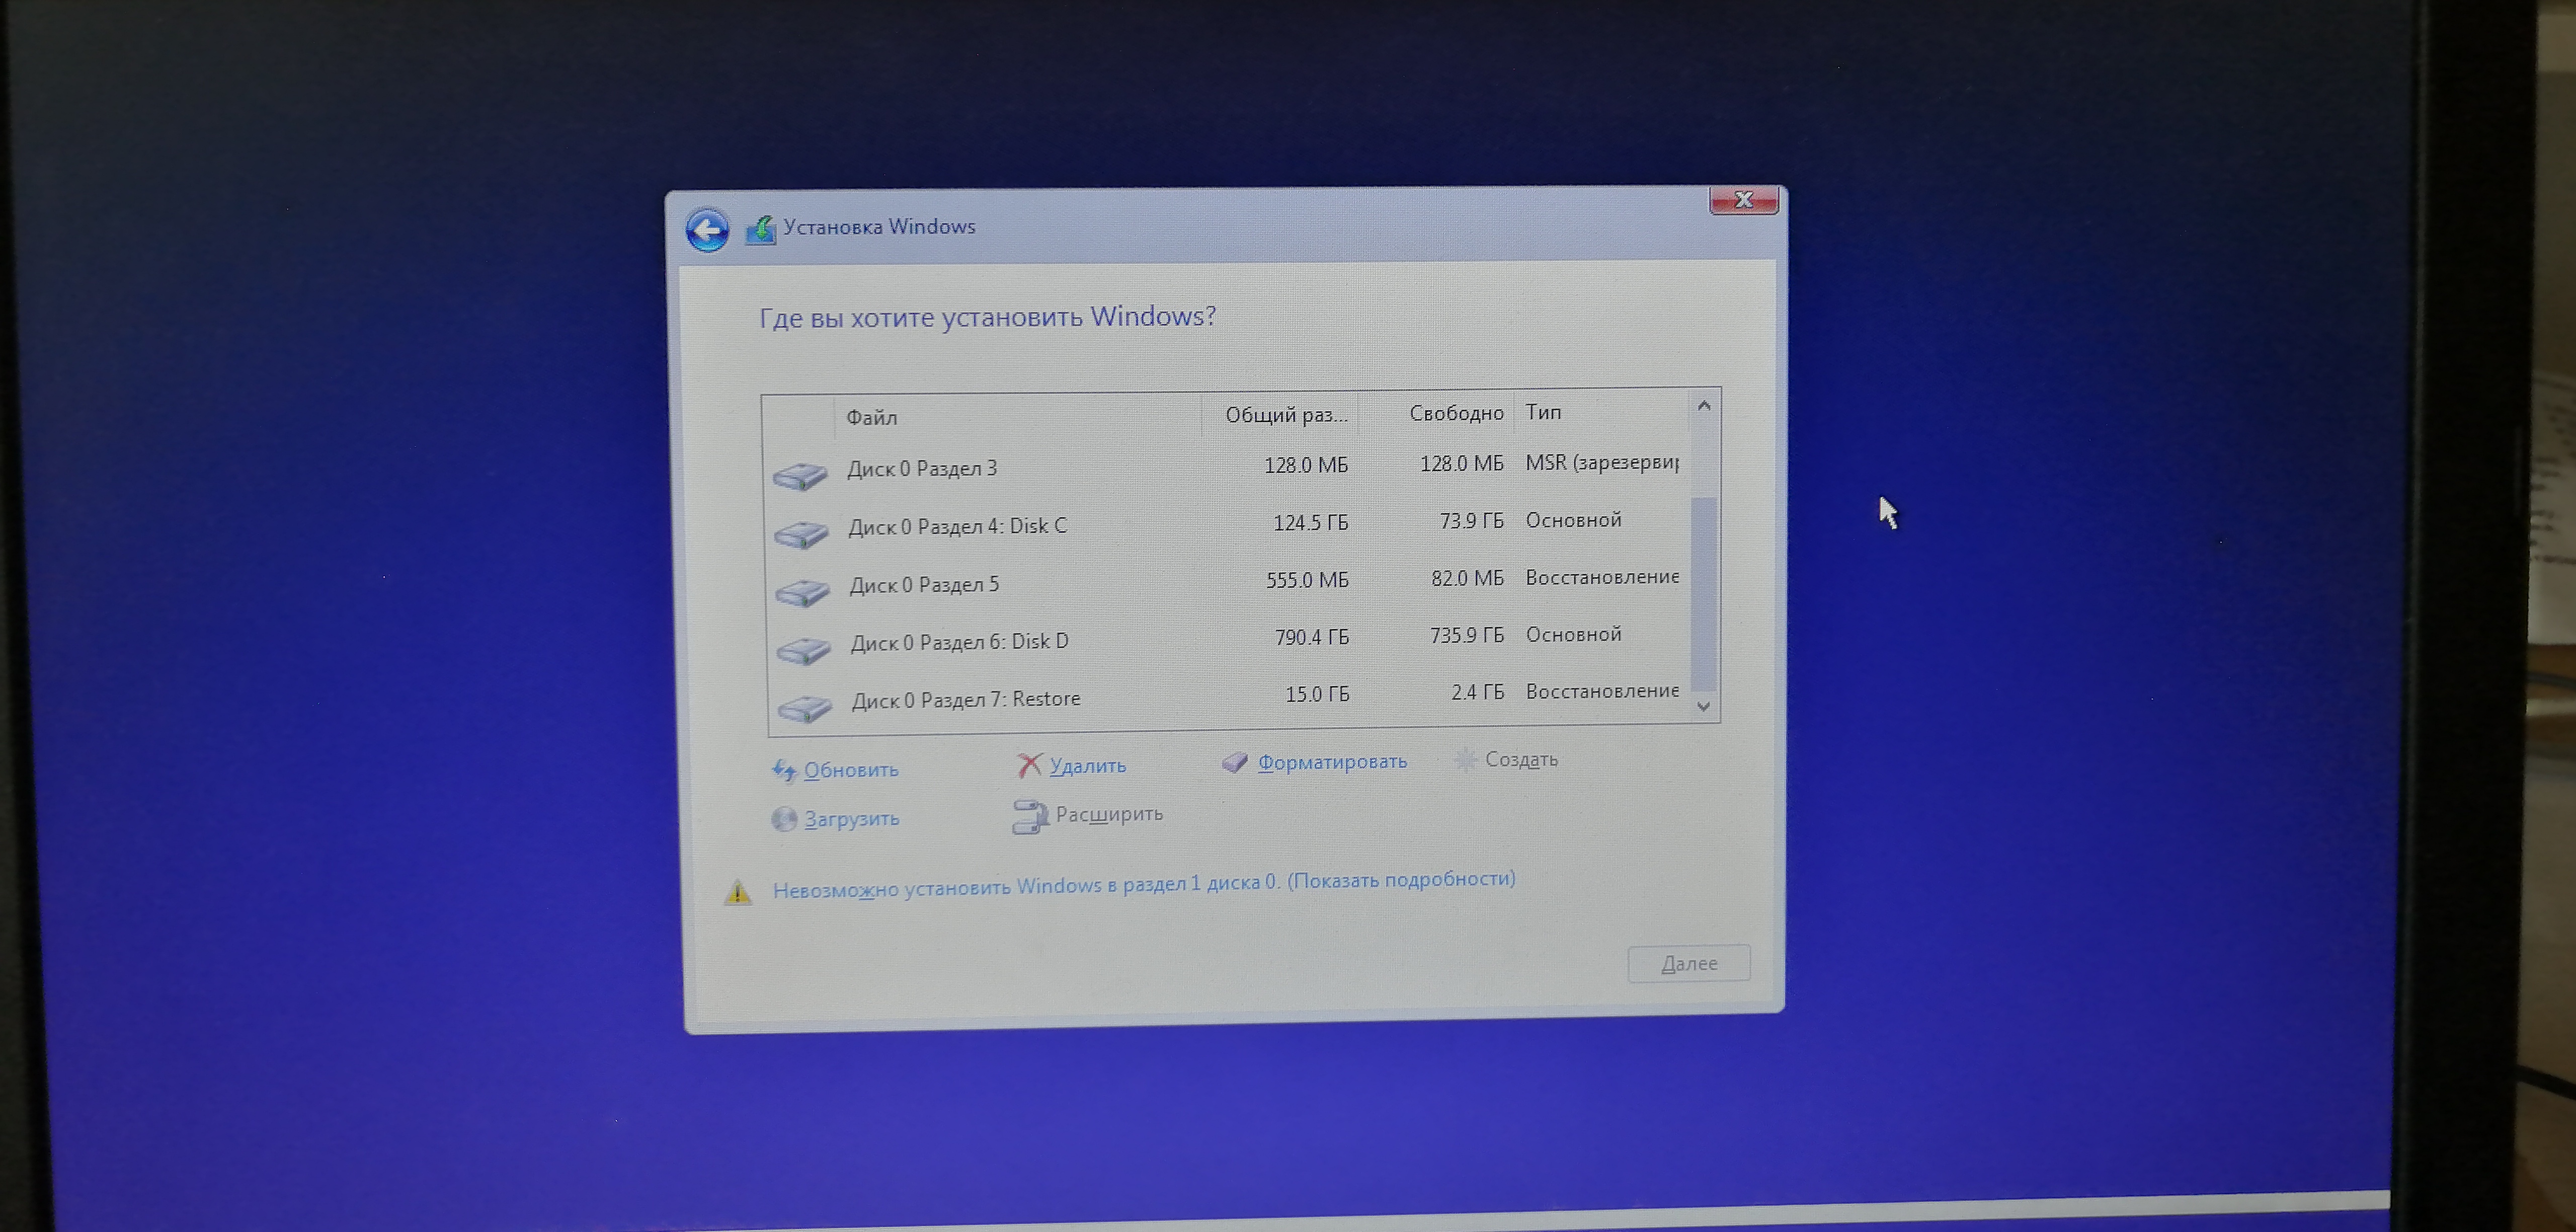Click the 82.0 МБ free space cell

point(1467,578)
